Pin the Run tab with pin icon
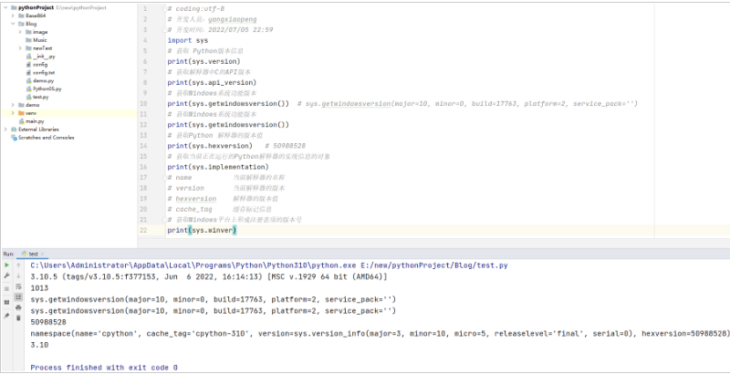Image resolution: width=730 pixels, height=374 pixels. [x=7, y=316]
